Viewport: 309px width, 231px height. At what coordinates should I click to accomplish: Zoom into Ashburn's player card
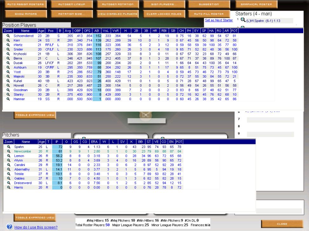8,67
